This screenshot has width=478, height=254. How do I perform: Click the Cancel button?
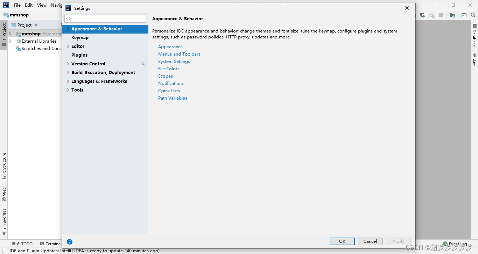point(370,241)
